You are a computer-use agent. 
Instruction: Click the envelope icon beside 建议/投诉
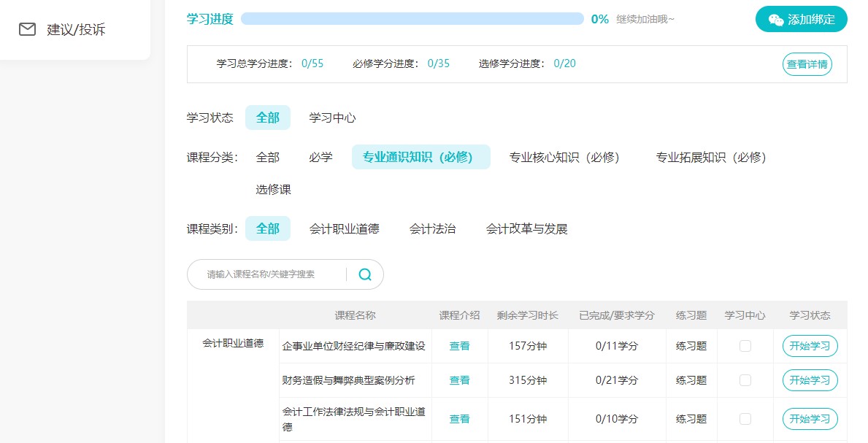pos(27,29)
